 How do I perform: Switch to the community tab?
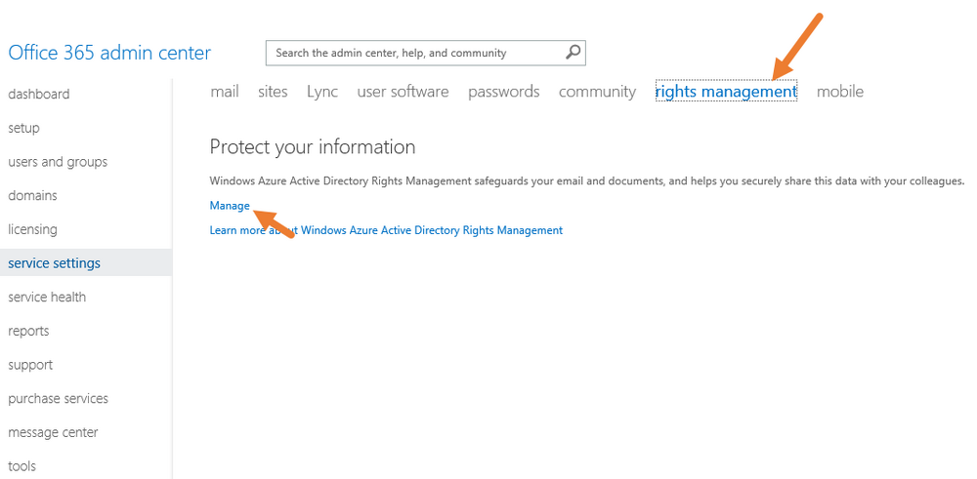coord(597,92)
